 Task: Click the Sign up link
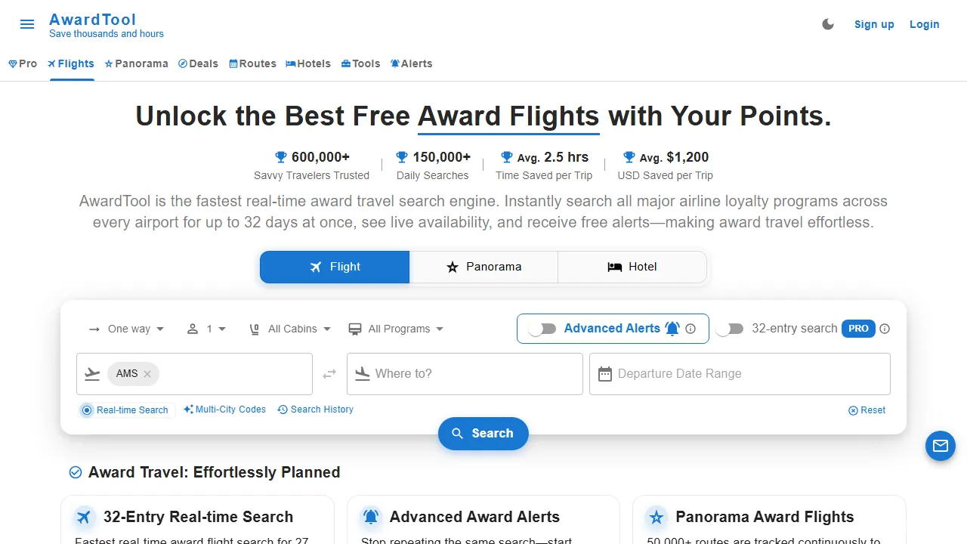pyautogui.click(x=874, y=24)
